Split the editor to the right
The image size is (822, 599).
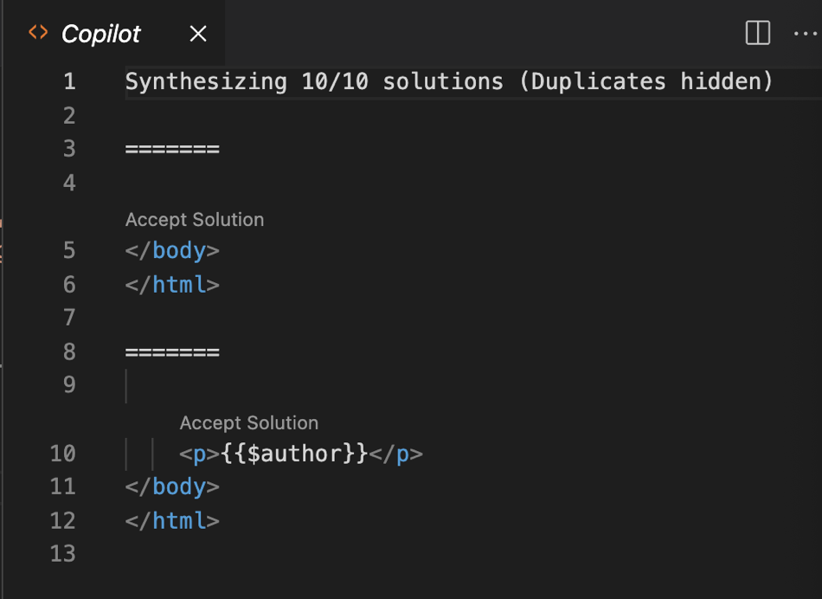click(757, 34)
